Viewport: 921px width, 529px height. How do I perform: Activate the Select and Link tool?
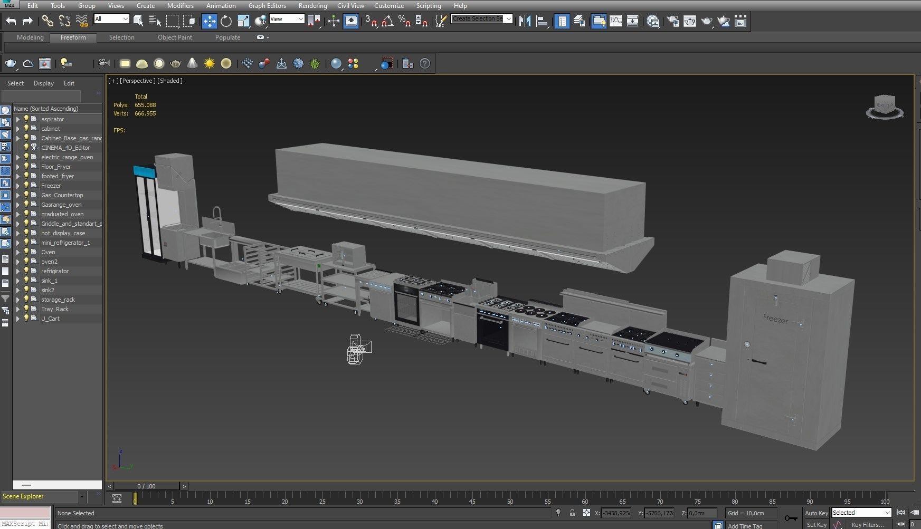(48, 21)
